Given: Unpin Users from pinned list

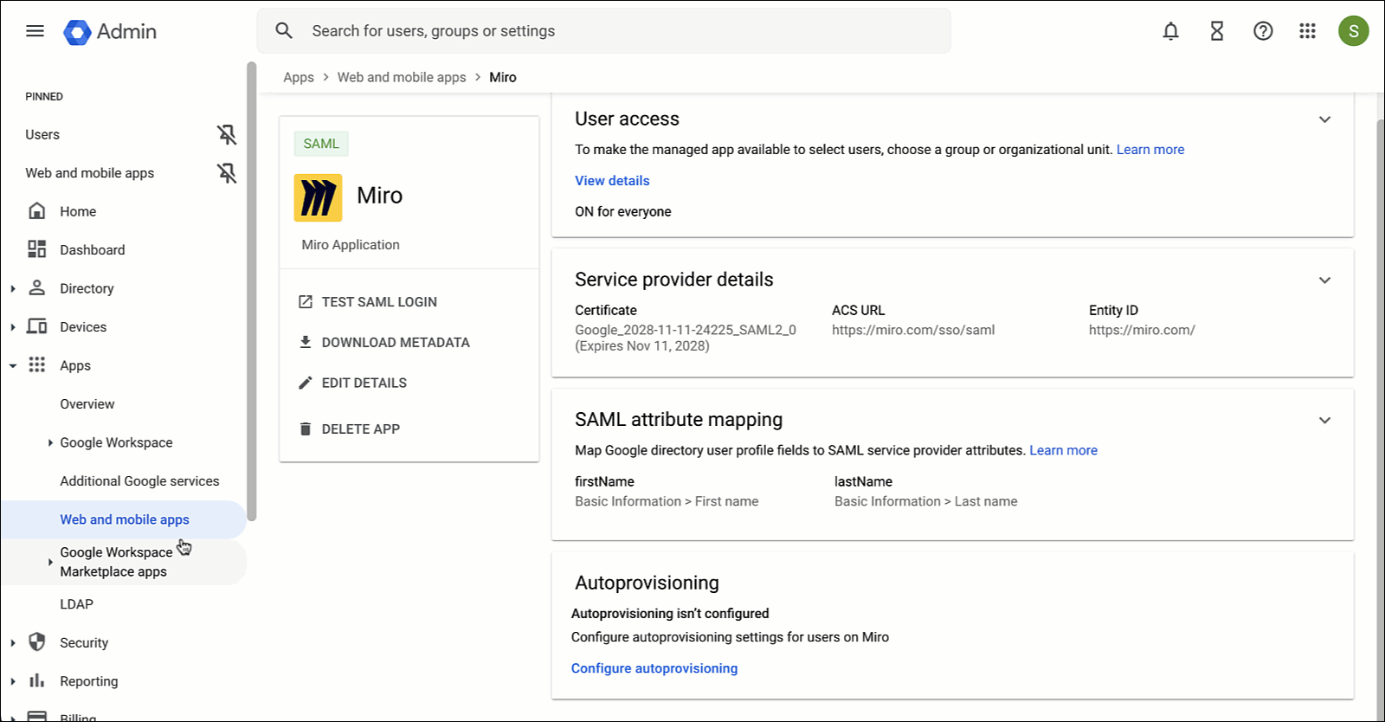Looking at the screenshot, I should click(x=227, y=134).
